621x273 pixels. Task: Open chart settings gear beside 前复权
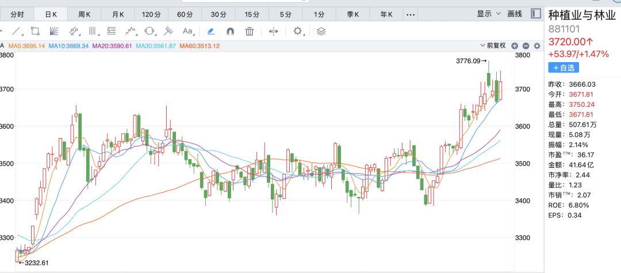[x=537, y=45]
